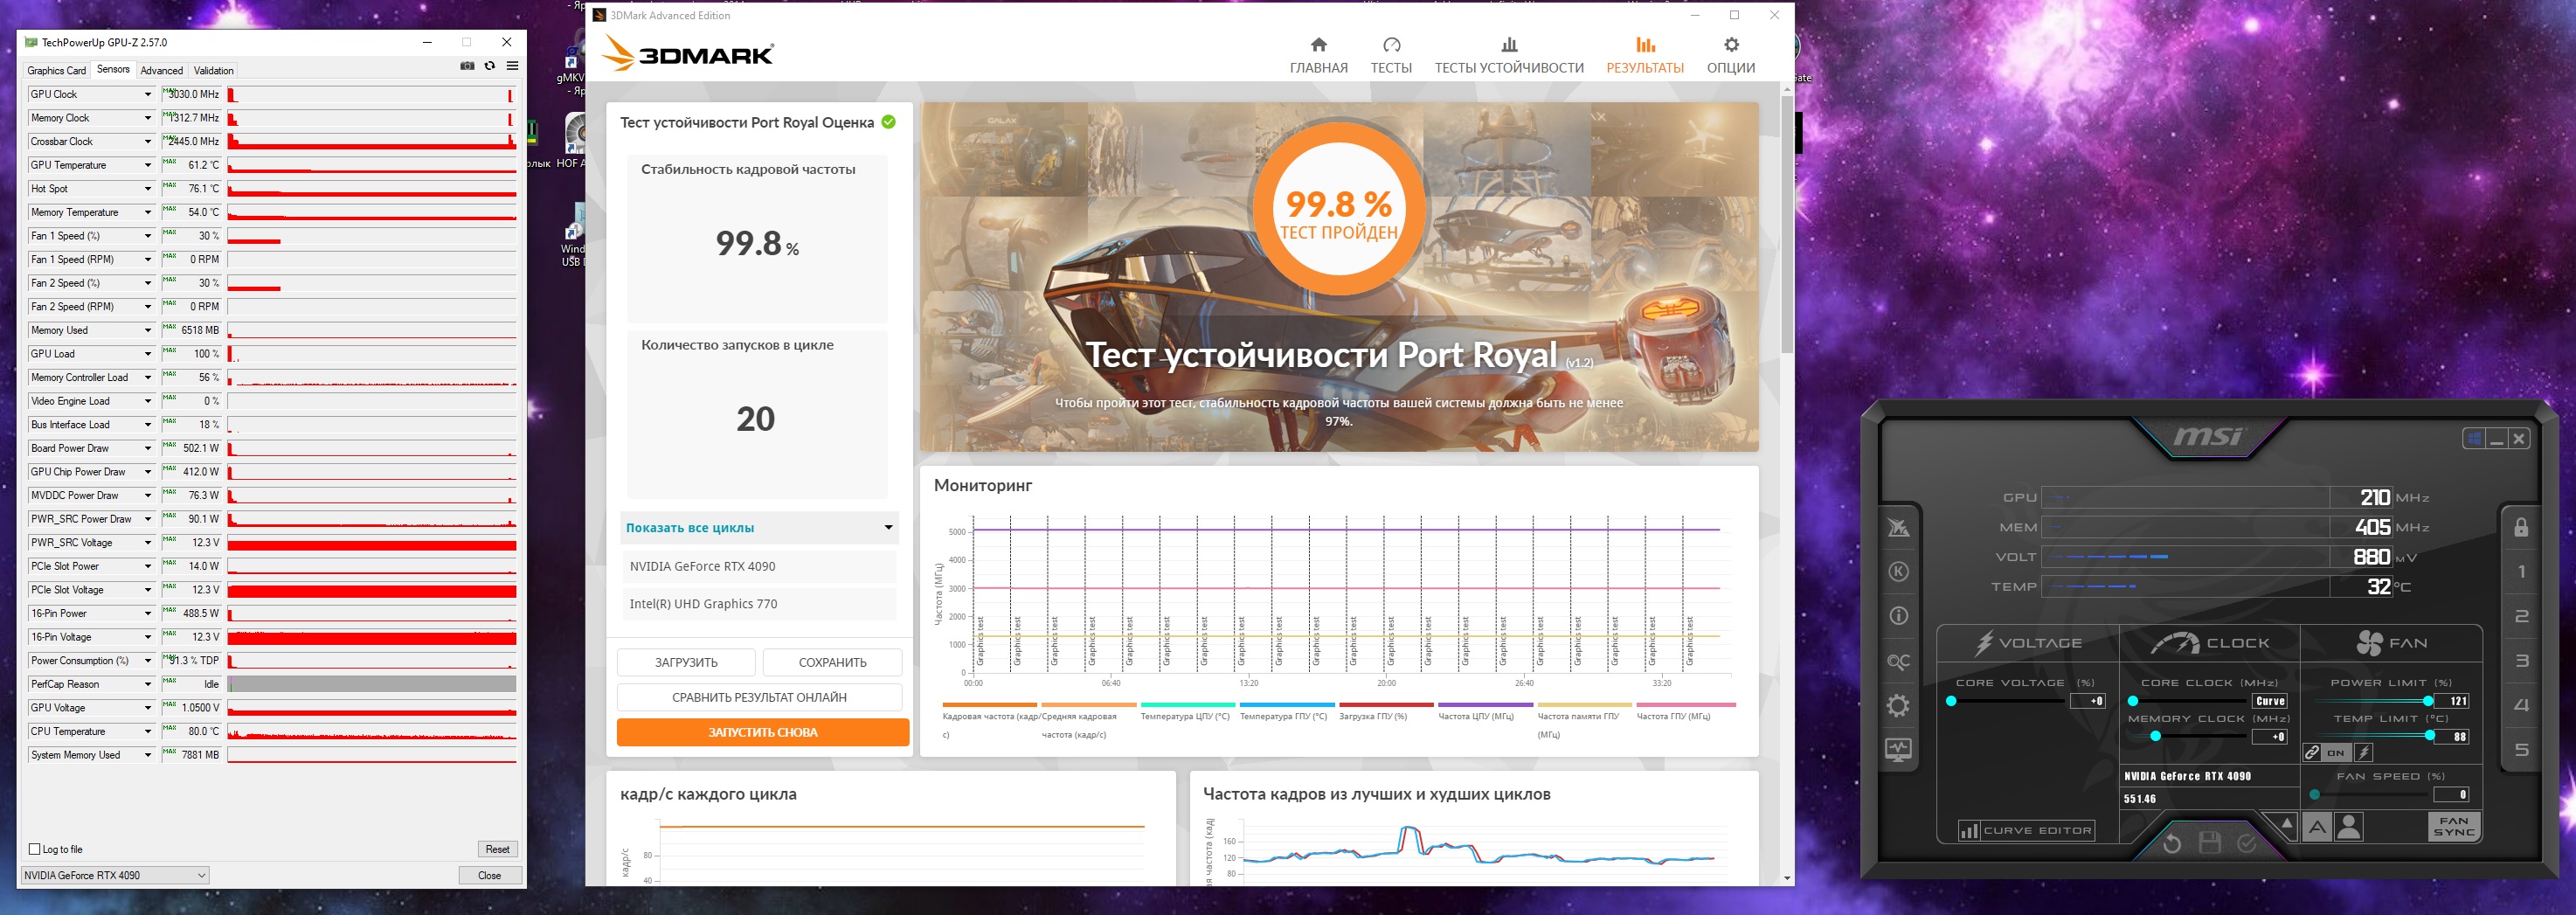Open the ОПЦИИ tab in 3DMark

(1731, 56)
